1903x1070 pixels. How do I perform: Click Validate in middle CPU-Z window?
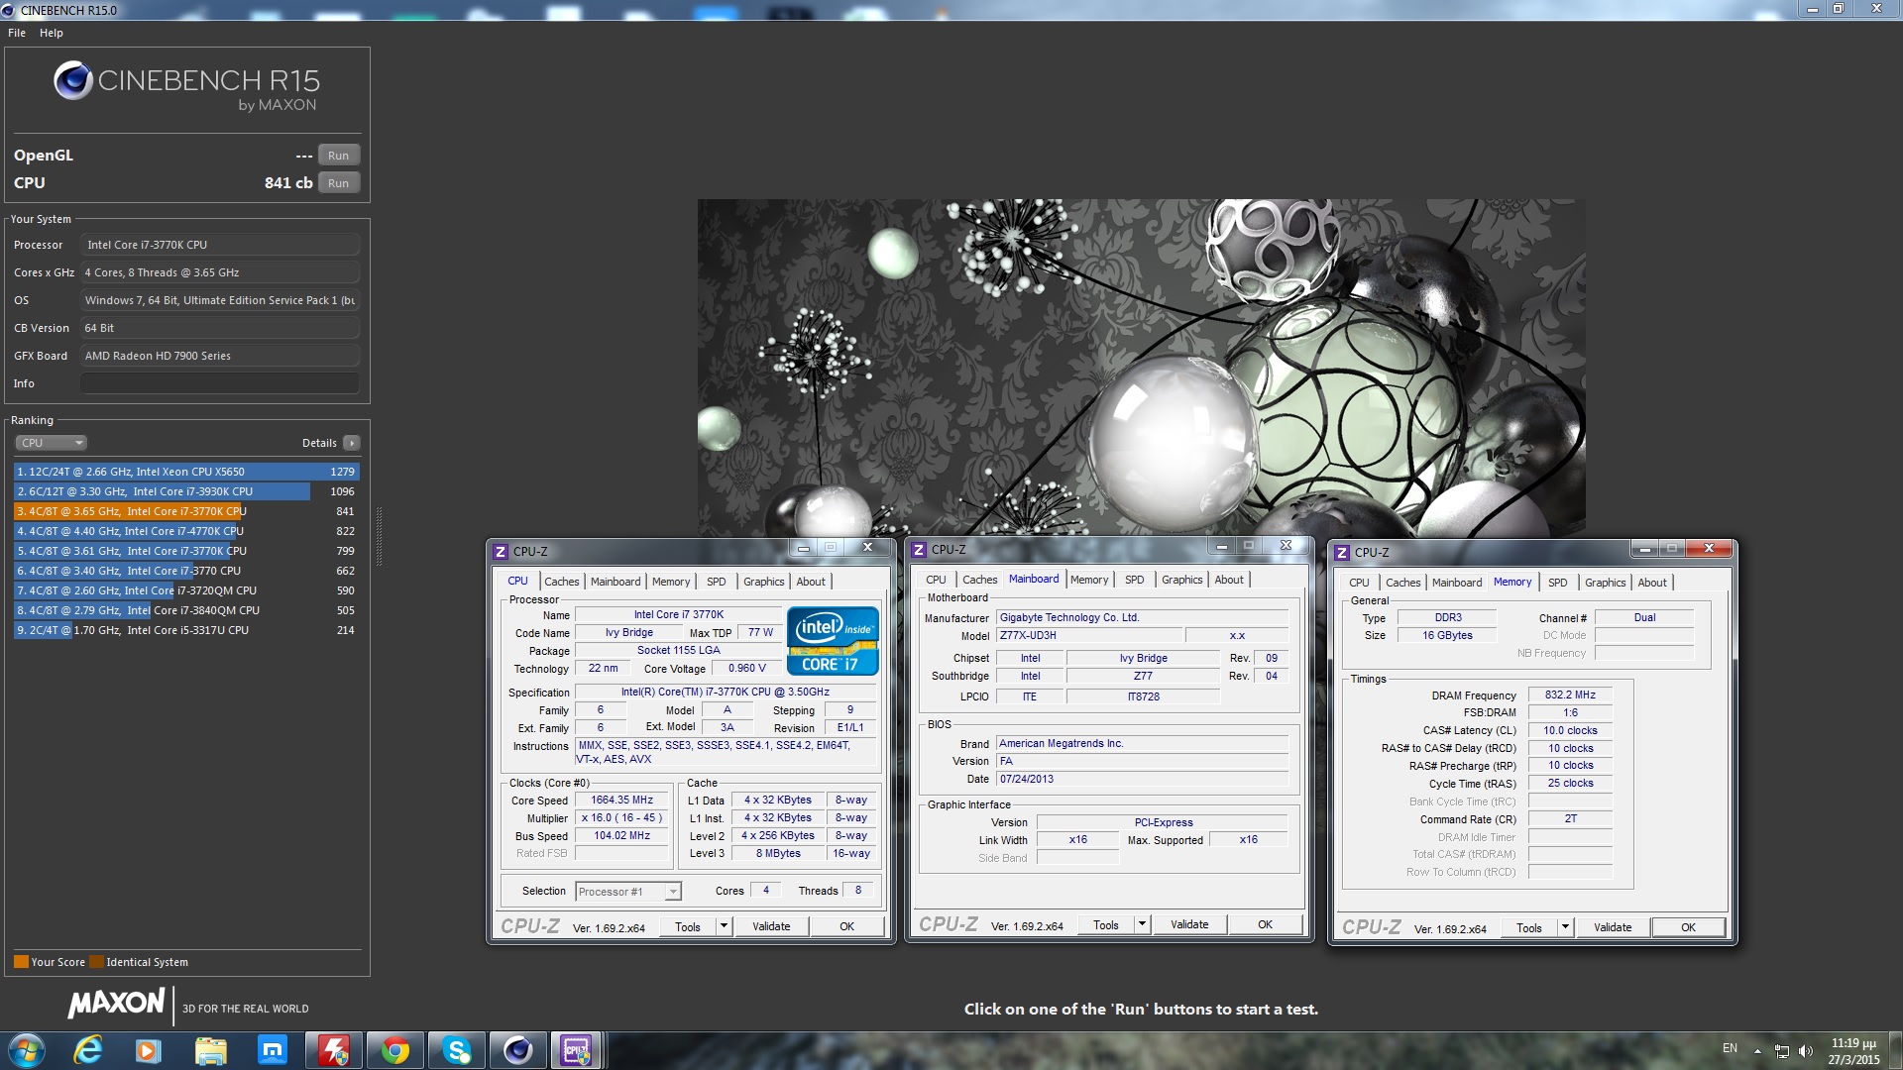[1189, 925]
